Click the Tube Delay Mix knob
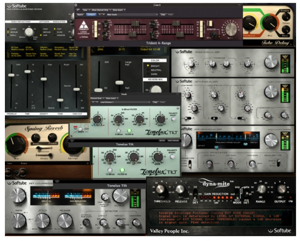The image size is (300, 241). (x=270, y=23)
